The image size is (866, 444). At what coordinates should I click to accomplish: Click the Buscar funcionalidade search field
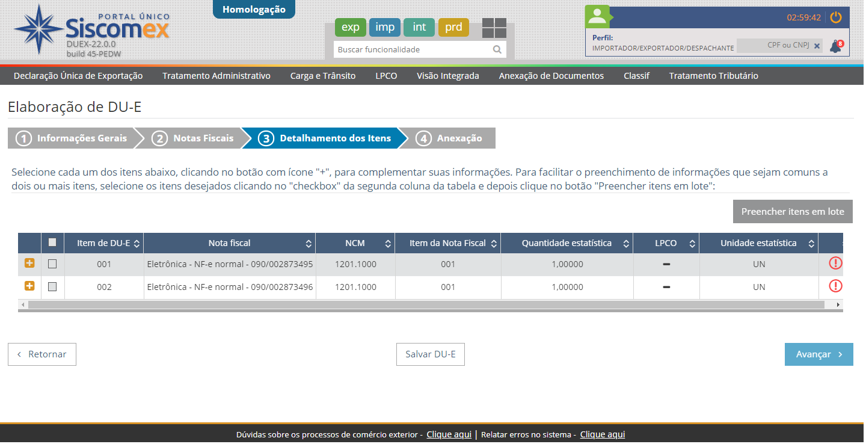tap(412, 50)
